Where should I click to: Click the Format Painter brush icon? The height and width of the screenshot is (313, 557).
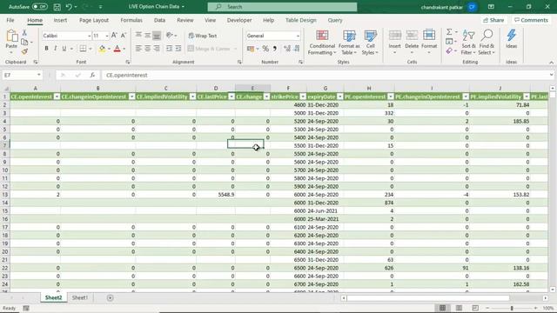tap(24, 51)
